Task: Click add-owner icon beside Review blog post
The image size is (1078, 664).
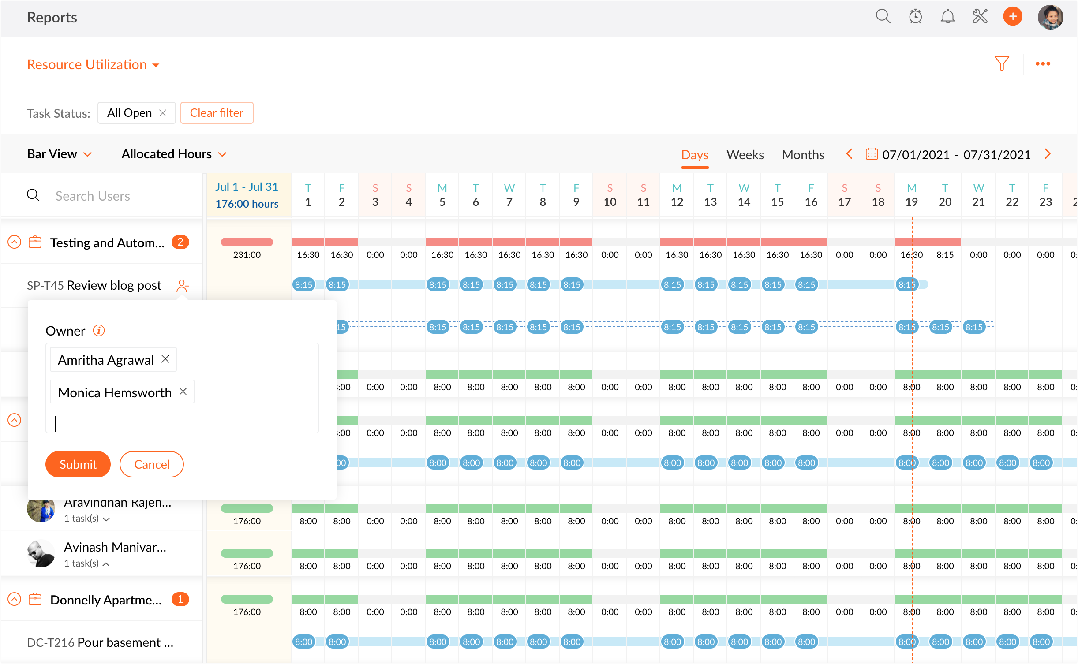Action: pyautogui.click(x=182, y=286)
